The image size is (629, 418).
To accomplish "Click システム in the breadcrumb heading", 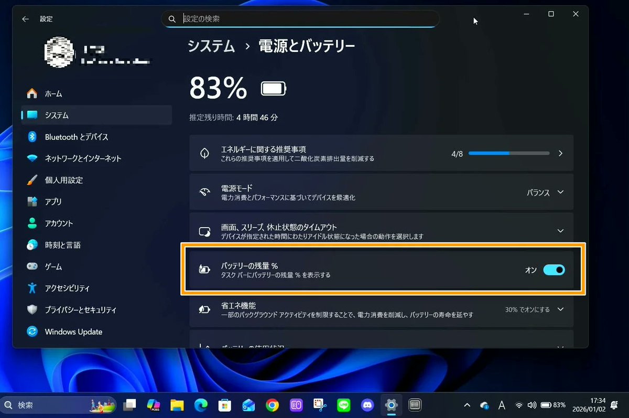I will click(212, 46).
